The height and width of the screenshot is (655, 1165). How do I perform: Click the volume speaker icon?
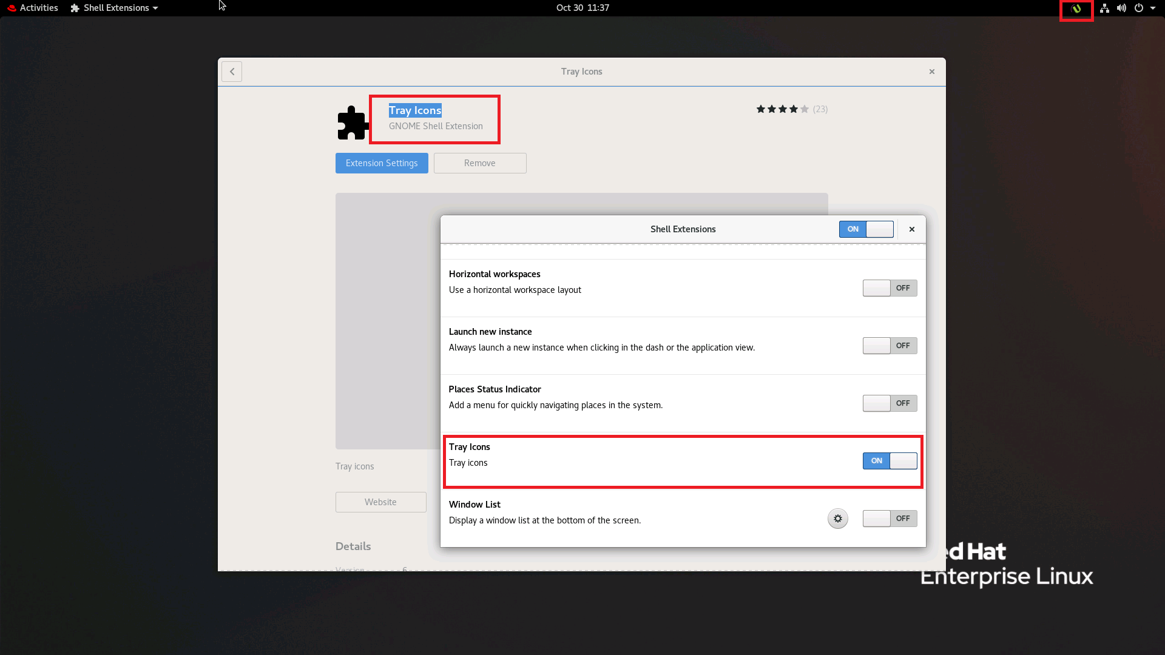[x=1121, y=8]
